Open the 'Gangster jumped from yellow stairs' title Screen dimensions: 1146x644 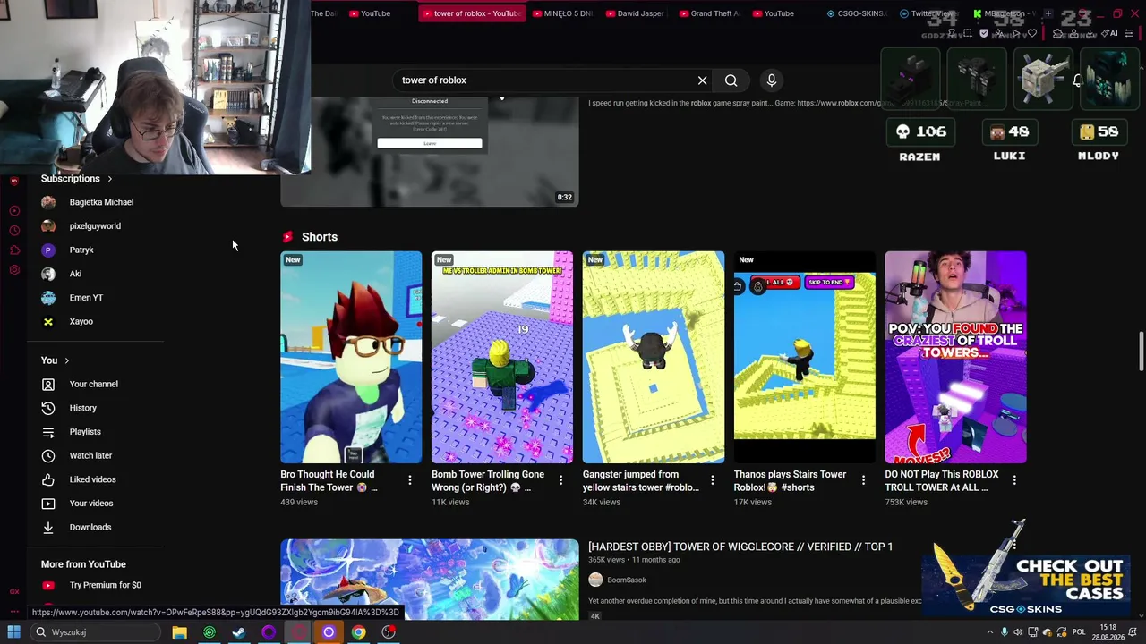point(641,481)
